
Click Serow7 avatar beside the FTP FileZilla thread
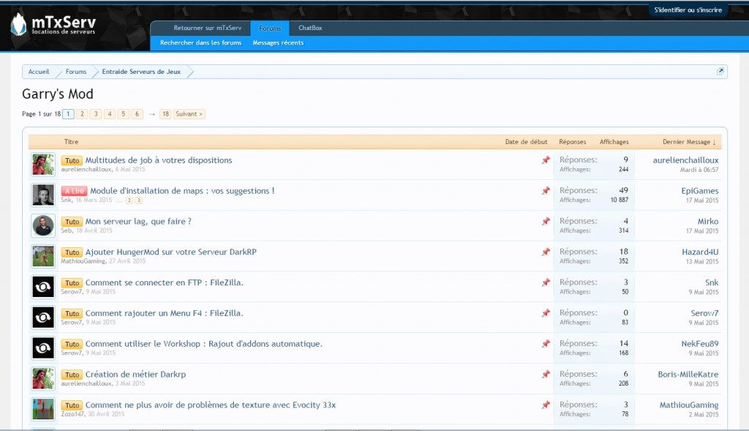tap(43, 287)
